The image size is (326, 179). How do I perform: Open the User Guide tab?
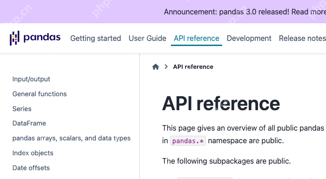pos(148,39)
